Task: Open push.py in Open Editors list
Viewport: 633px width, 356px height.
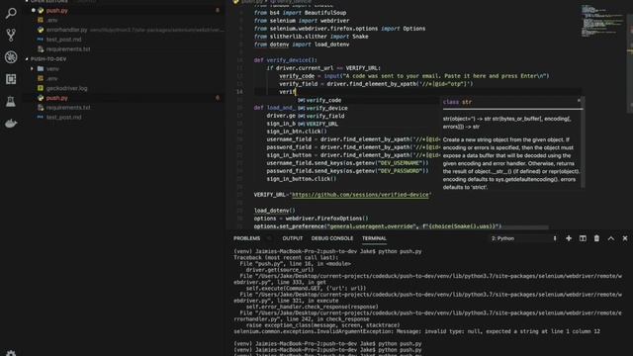Action: pos(57,11)
